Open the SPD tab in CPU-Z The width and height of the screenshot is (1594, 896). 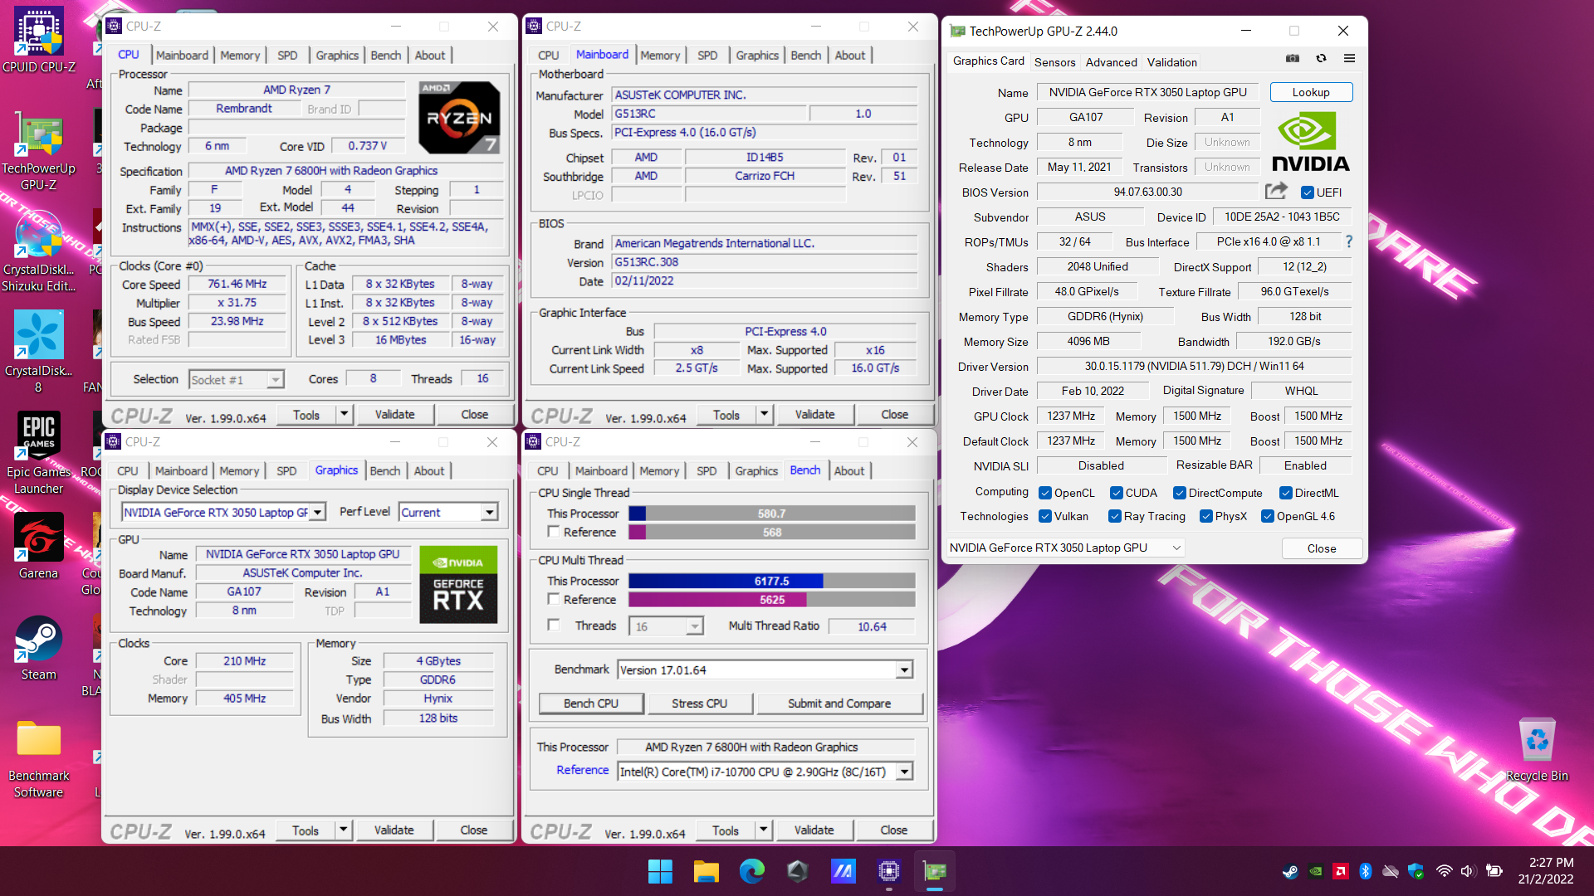pos(286,55)
